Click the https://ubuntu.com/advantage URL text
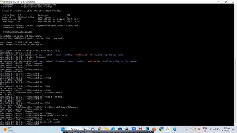This screenshot has height=133, width=237. point(37,7)
